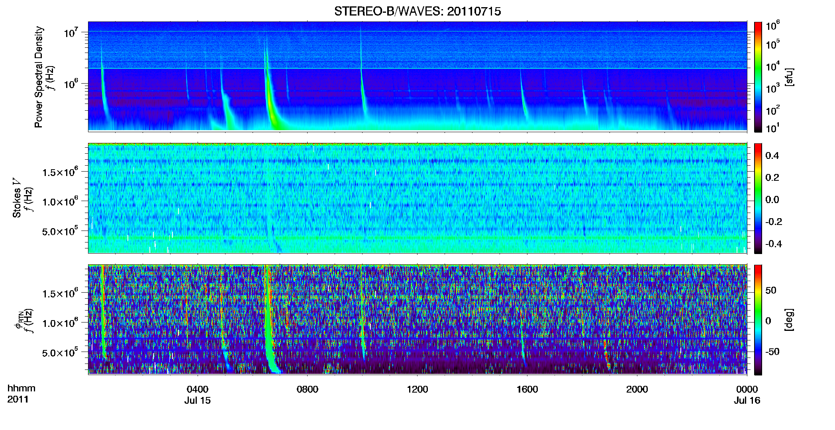Click the 10⁵ value on sfu color bar
The width and height of the screenshot is (835, 430).
coord(772,44)
